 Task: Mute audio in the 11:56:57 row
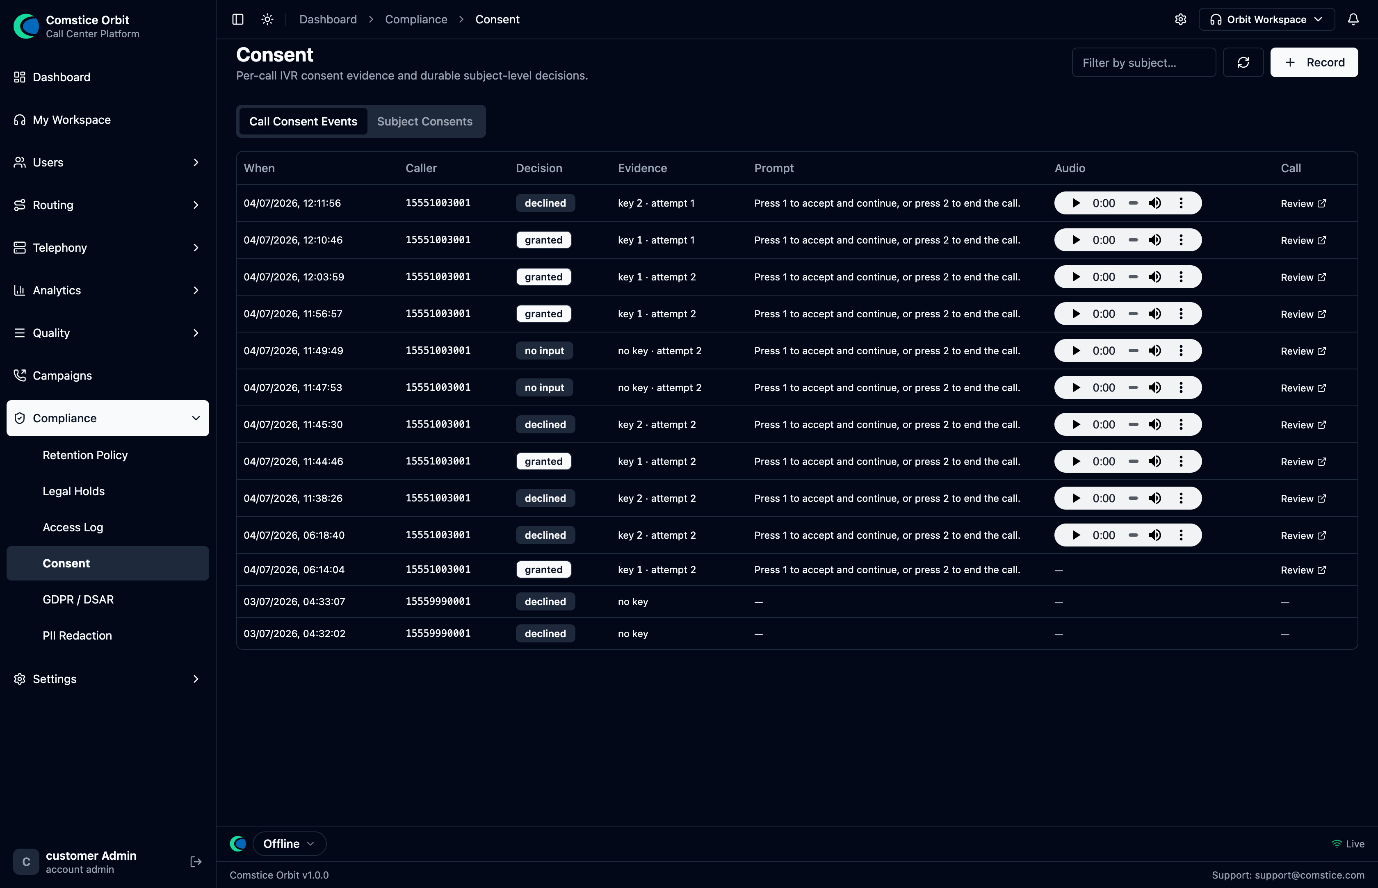(x=1155, y=314)
